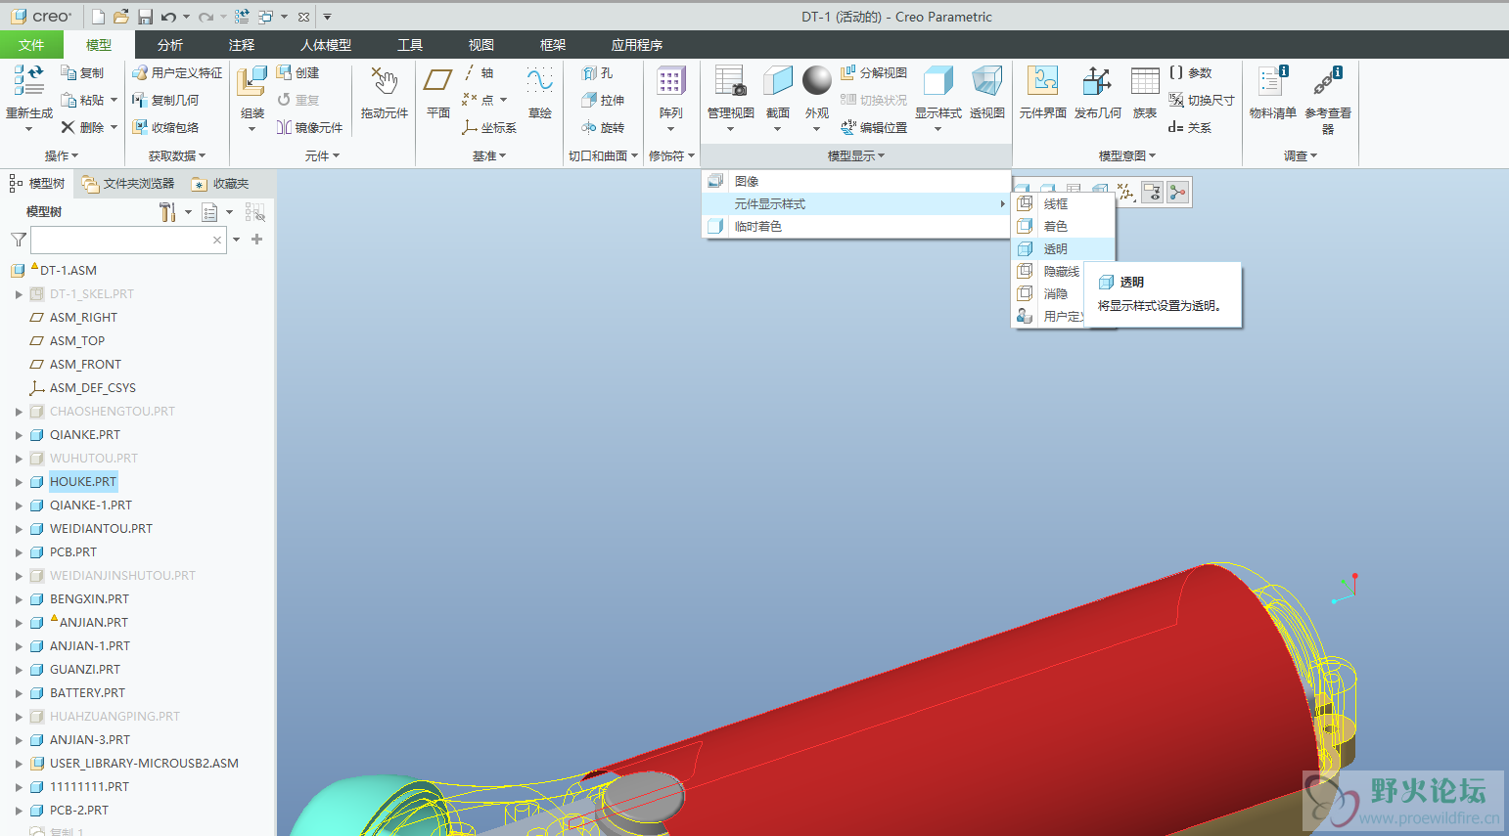1509x836 pixels.
Task: Click the Save floppy disk icon
Action: pyautogui.click(x=145, y=17)
